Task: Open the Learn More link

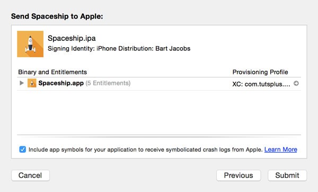Action: point(281,150)
